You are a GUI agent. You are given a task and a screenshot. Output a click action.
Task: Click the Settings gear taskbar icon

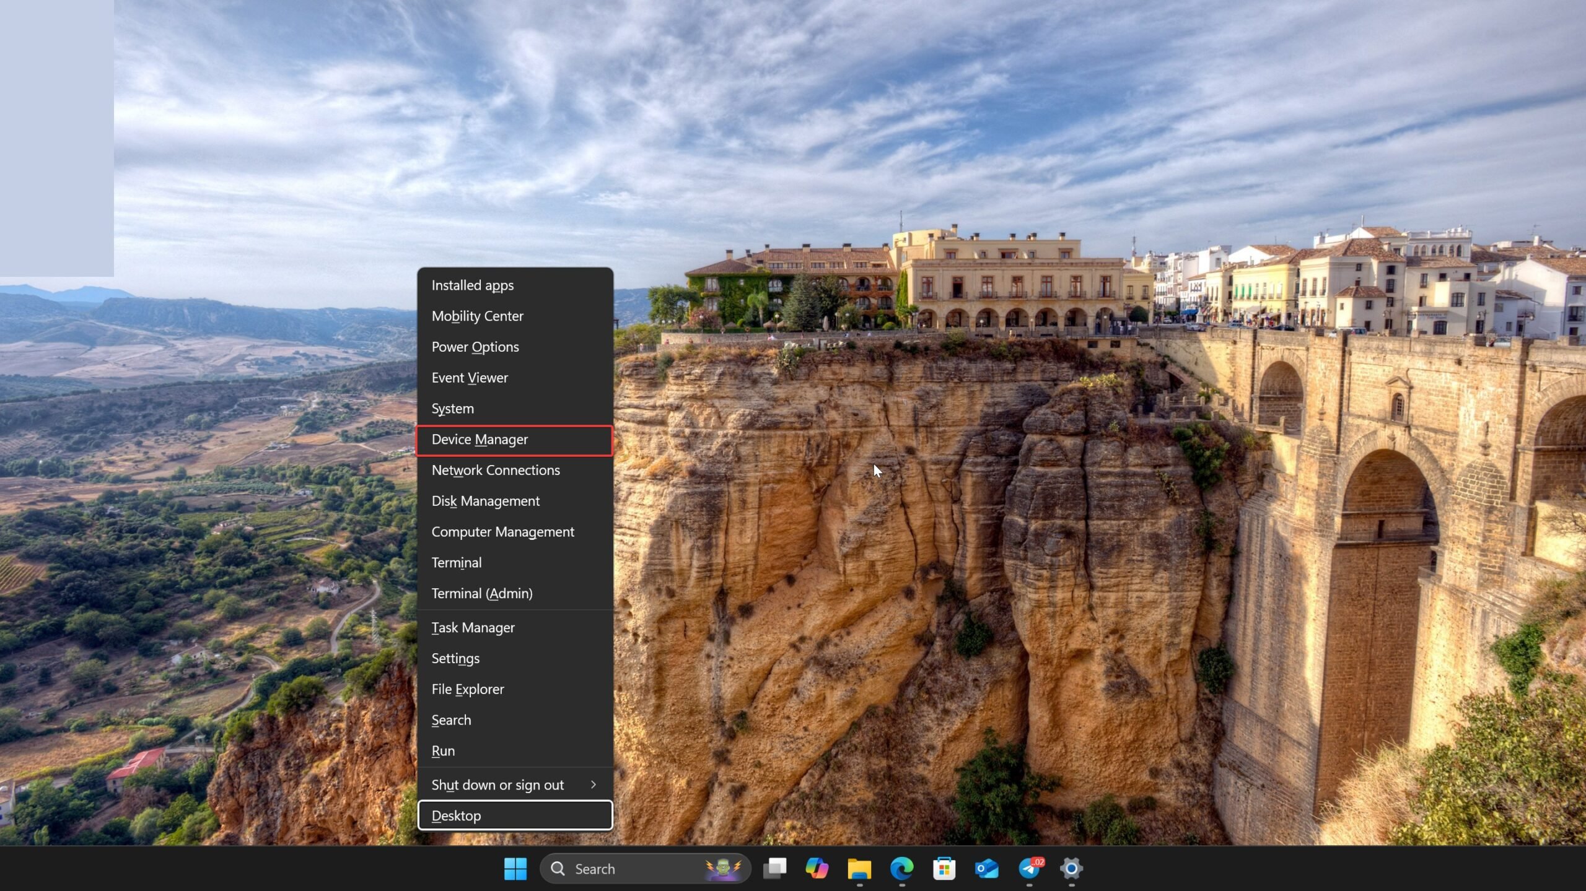click(1071, 868)
